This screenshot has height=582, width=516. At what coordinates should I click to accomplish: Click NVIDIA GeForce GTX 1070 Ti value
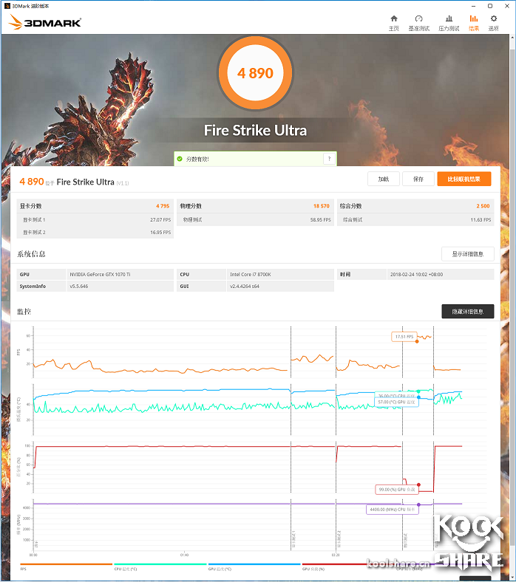tap(100, 274)
